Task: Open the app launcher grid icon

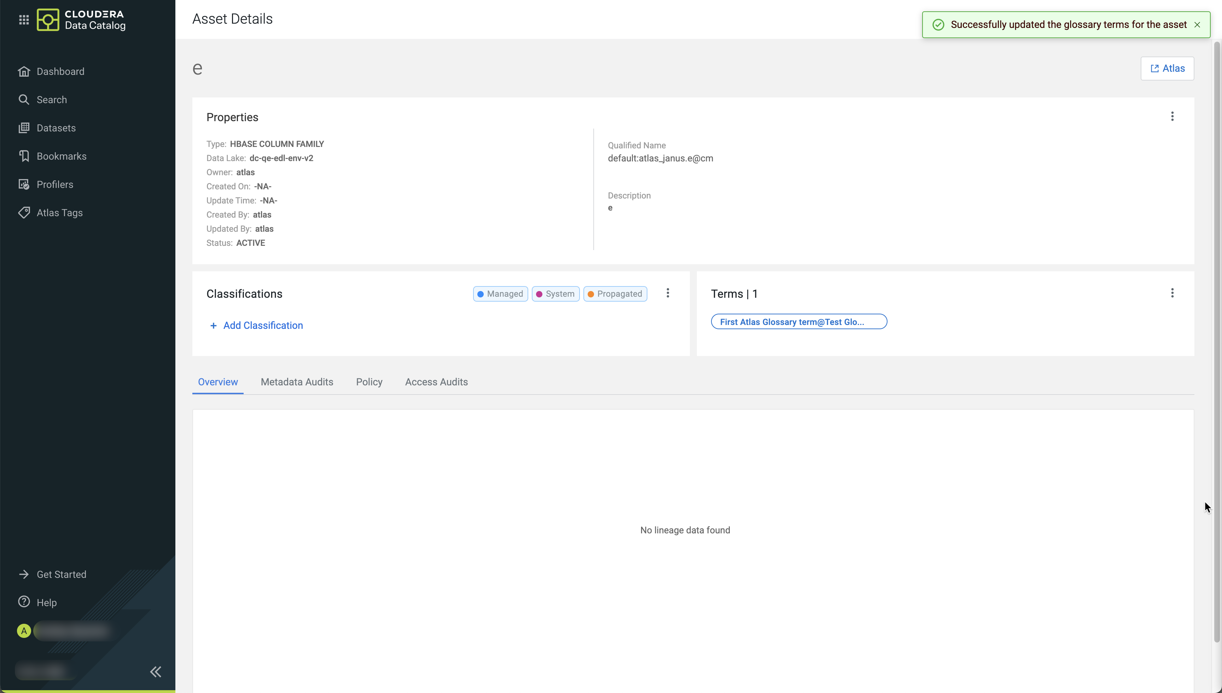Action: coord(24,19)
